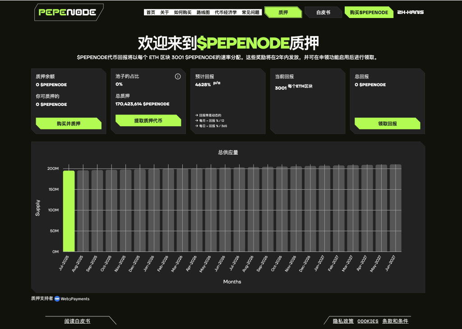This screenshot has height=329, width=462.
Task: Click the 总供应量 chart title
Action: [228, 152]
